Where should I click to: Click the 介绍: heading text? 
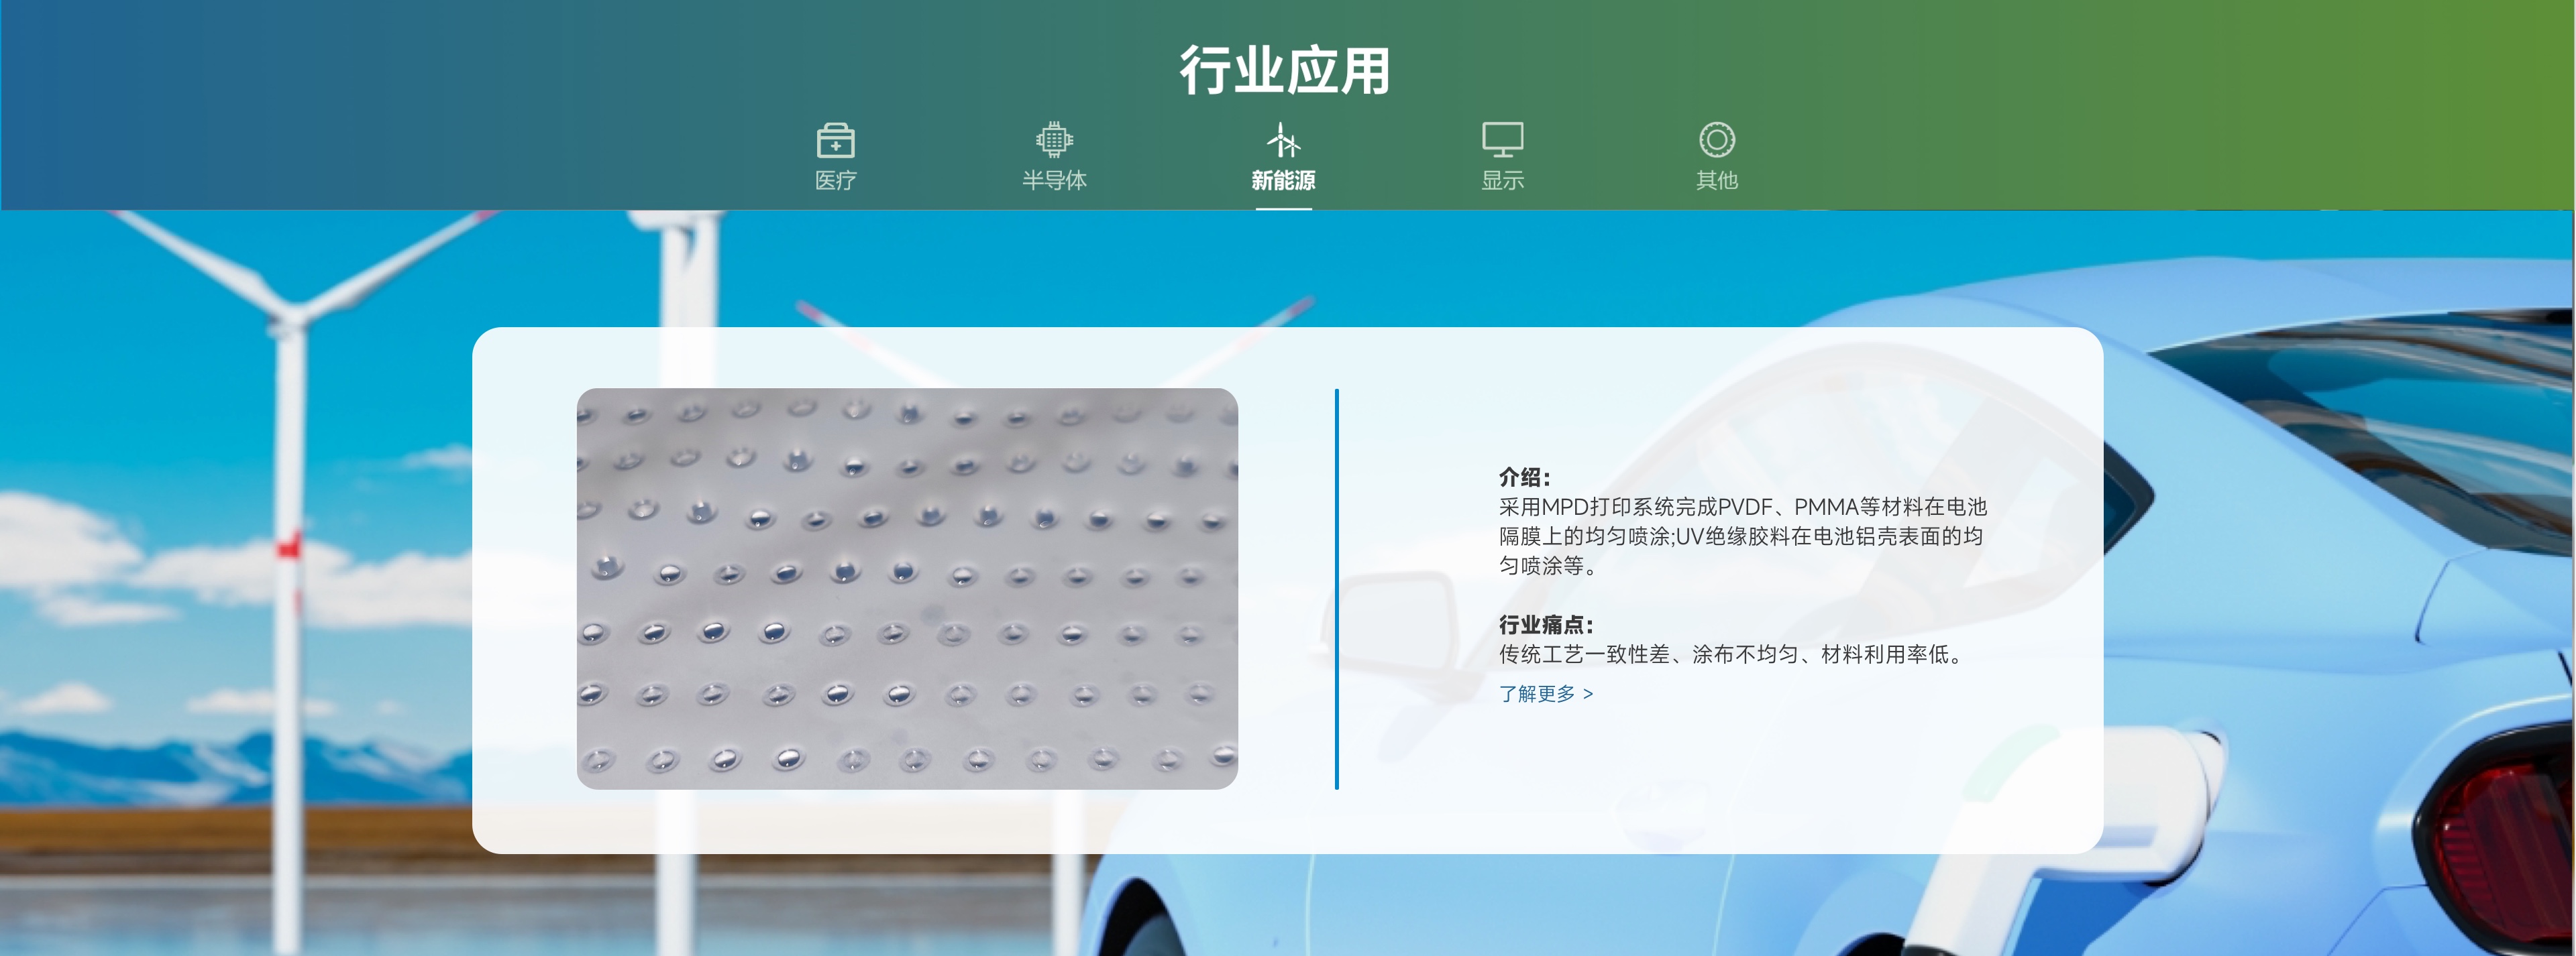click(1524, 477)
